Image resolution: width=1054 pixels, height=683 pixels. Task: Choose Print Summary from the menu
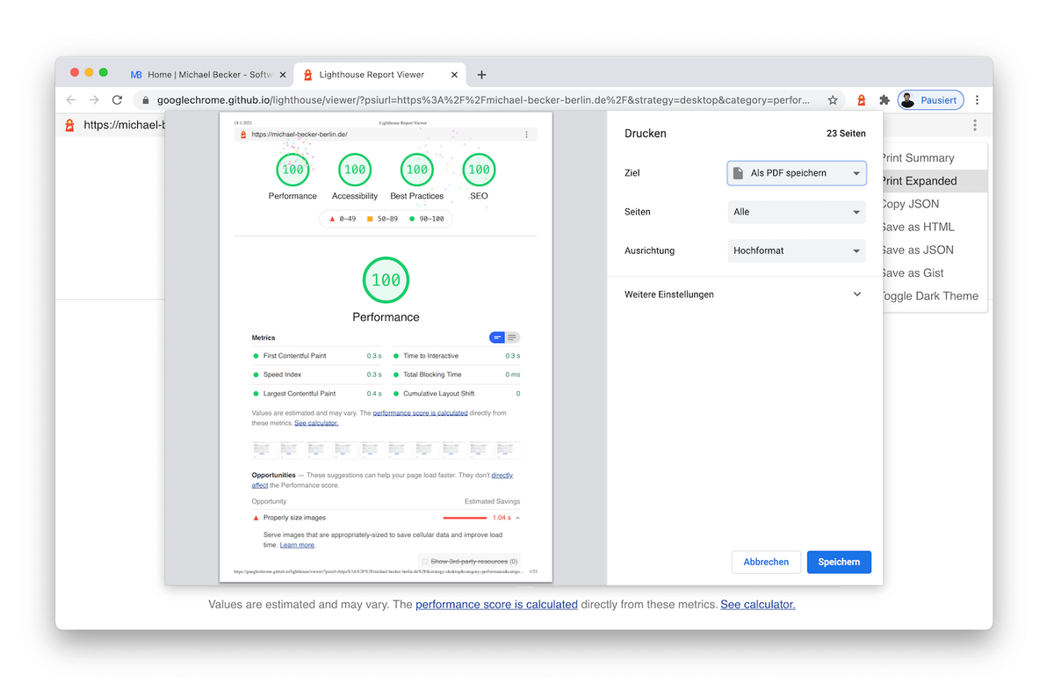pos(935,158)
